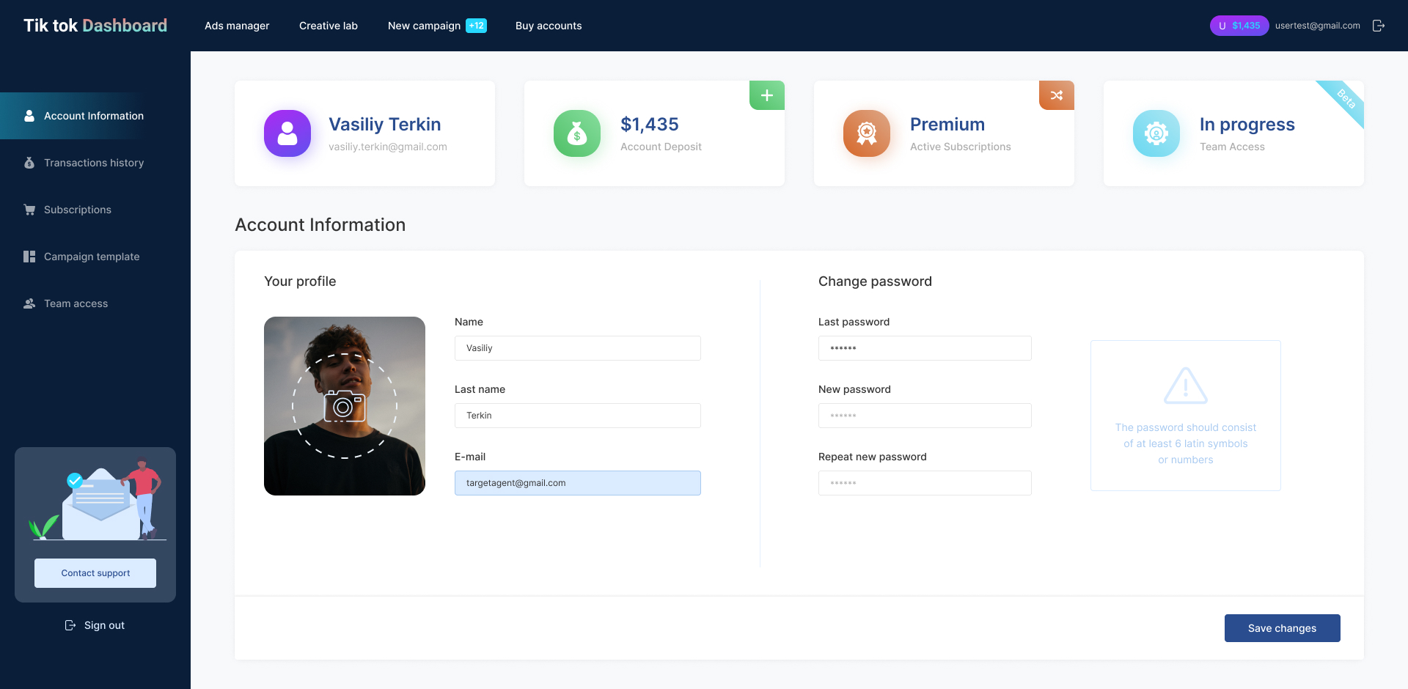
Task: Click the Account Information page heading
Action: 320,225
